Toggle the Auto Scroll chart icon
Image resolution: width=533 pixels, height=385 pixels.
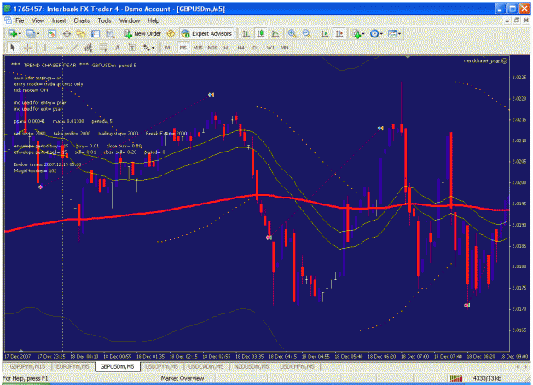(325, 33)
